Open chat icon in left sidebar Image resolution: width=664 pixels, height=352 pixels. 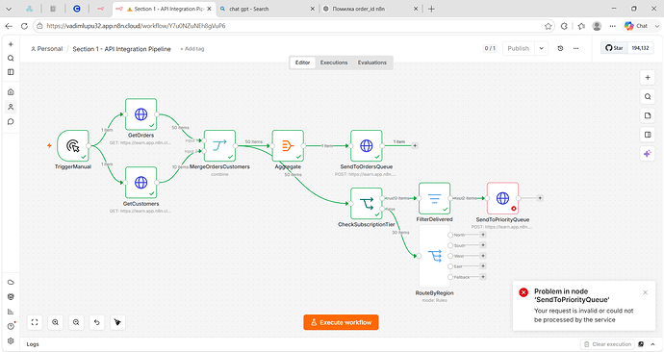[11, 122]
